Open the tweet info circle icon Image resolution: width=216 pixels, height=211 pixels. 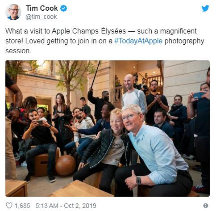206,206
